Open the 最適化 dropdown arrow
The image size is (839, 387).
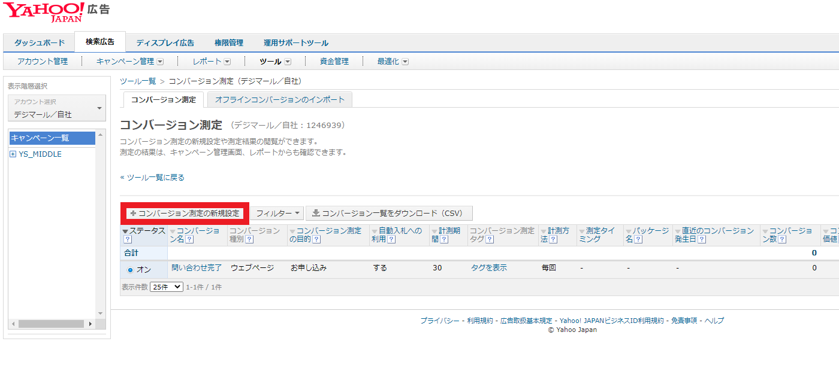pos(405,62)
